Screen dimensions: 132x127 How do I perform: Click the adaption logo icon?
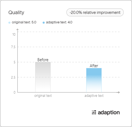[94, 112]
